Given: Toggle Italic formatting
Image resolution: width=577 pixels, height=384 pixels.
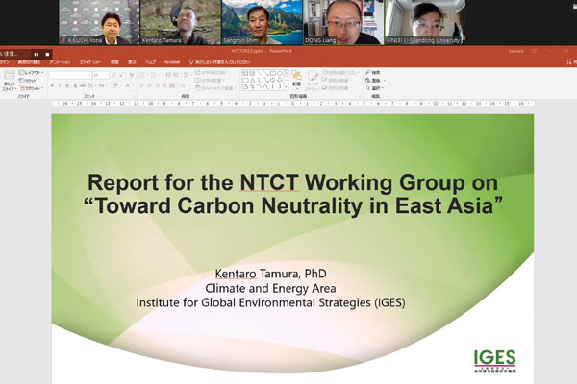Looking at the screenshot, I should (60, 85).
